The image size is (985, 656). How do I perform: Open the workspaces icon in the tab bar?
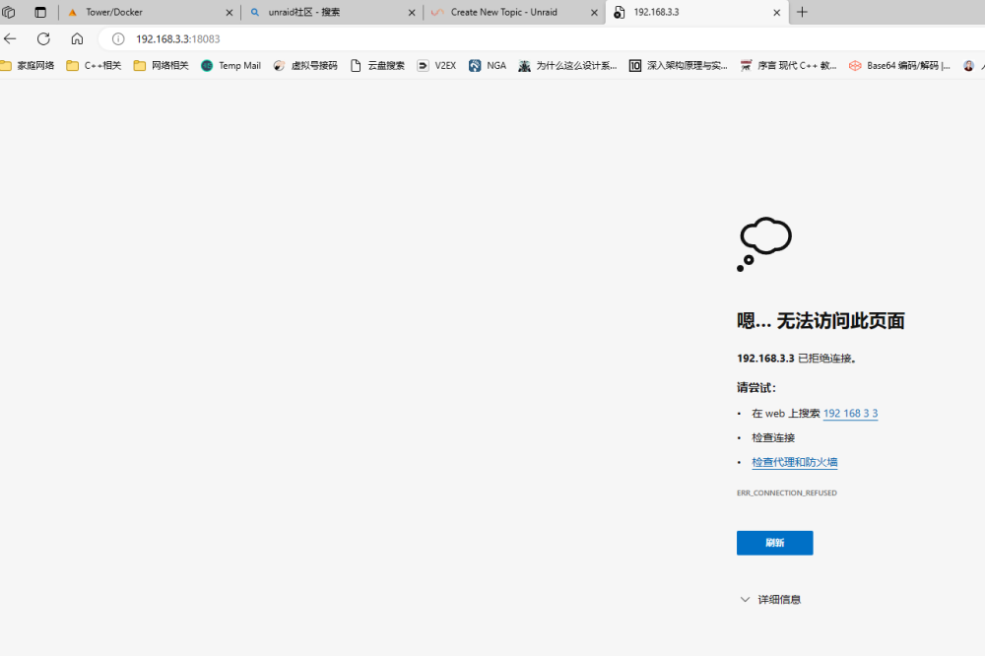9,12
